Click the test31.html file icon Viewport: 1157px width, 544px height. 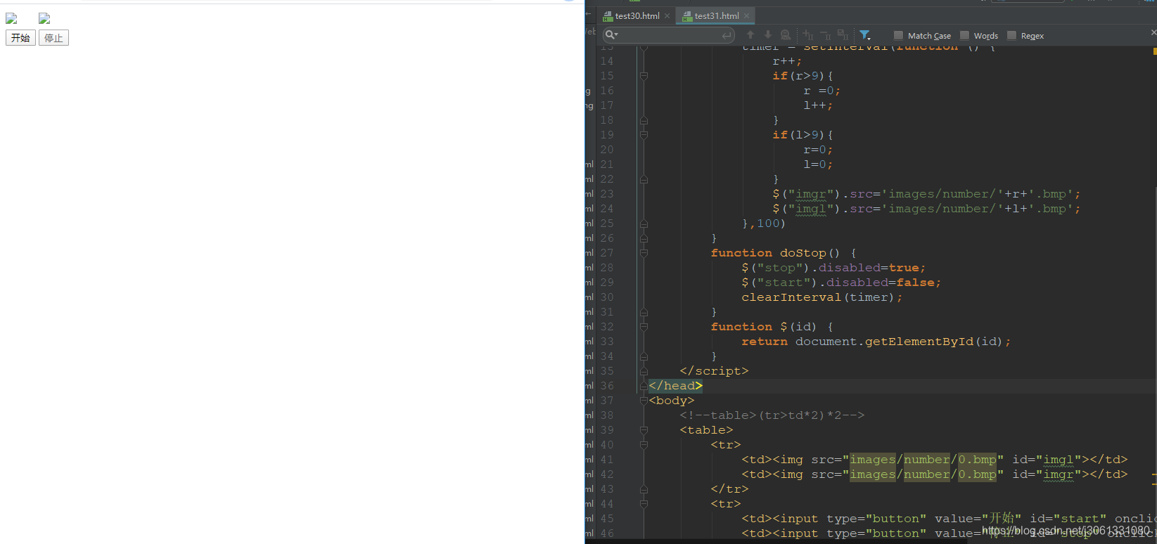[x=687, y=16]
